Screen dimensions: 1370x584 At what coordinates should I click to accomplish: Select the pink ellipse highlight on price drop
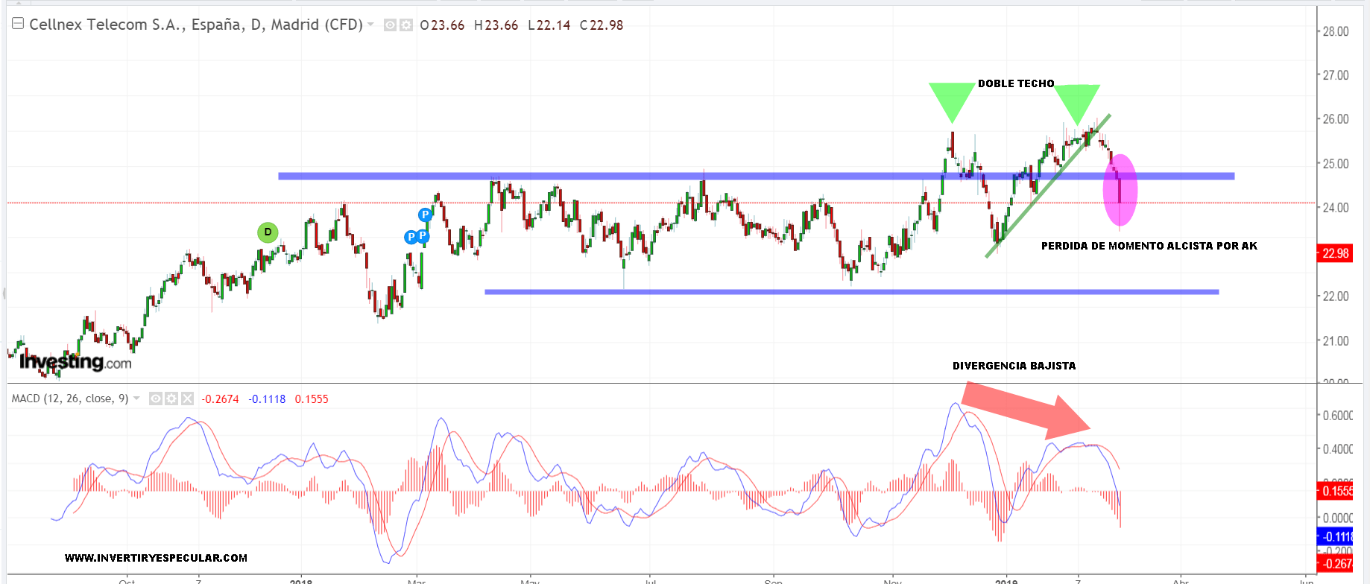pos(1120,190)
